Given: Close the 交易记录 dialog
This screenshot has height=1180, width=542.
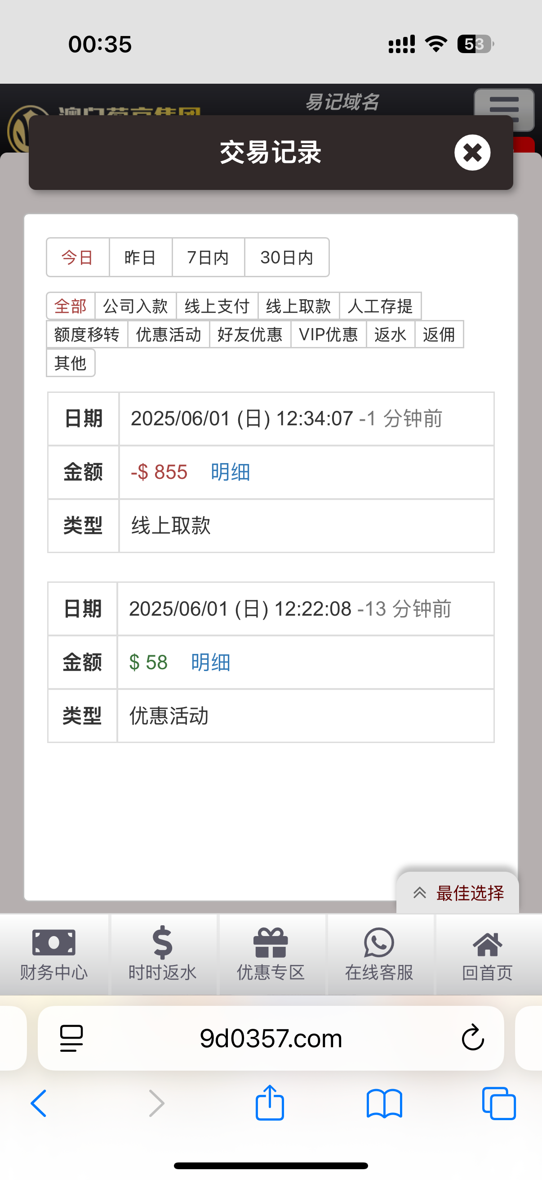Looking at the screenshot, I should coord(472,153).
